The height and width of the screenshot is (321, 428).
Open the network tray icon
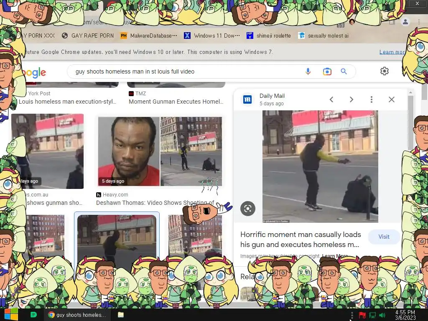[x=372, y=315]
